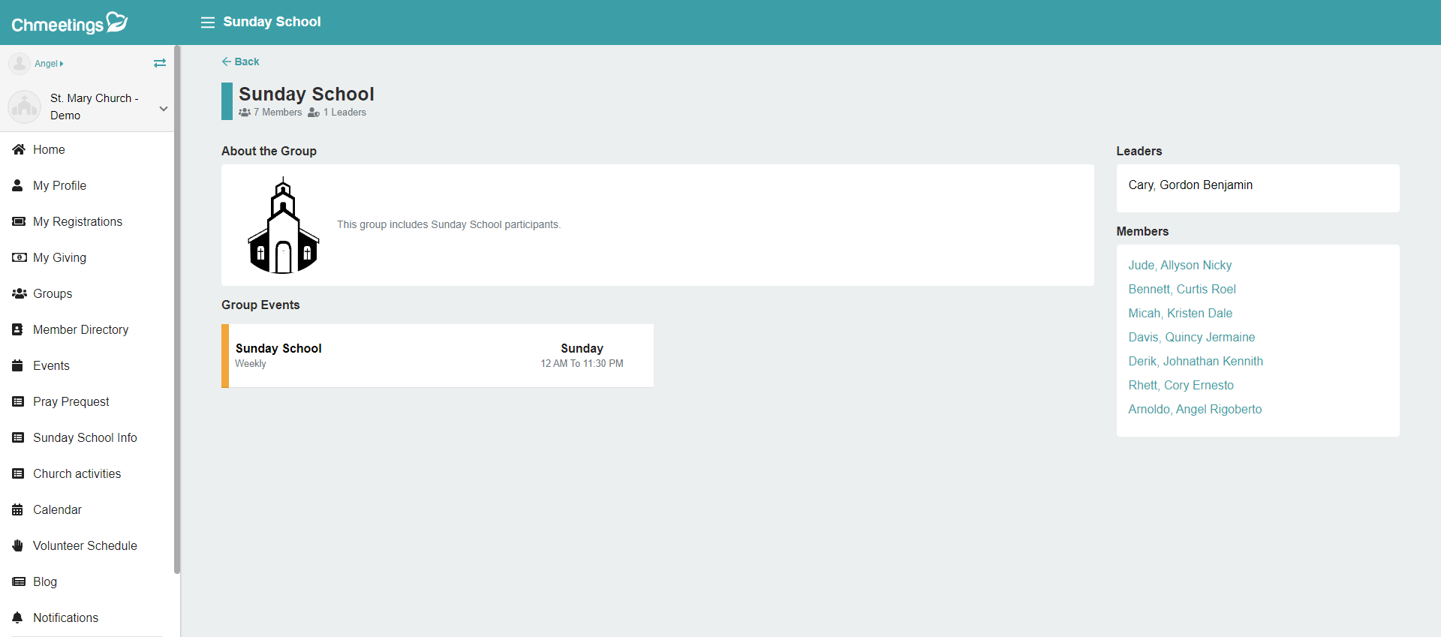Image resolution: width=1441 pixels, height=637 pixels.
Task: Click the church building group image
Action: tap(283, 225)
